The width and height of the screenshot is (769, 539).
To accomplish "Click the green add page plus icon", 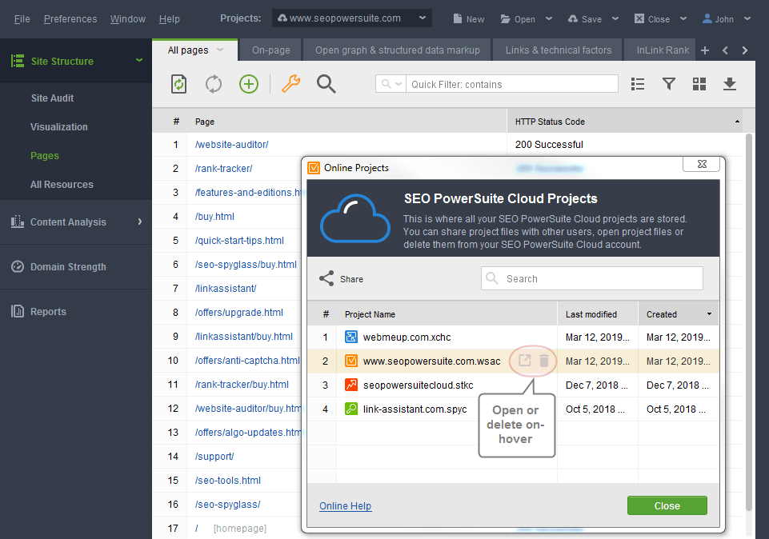I will coord(249,84).
